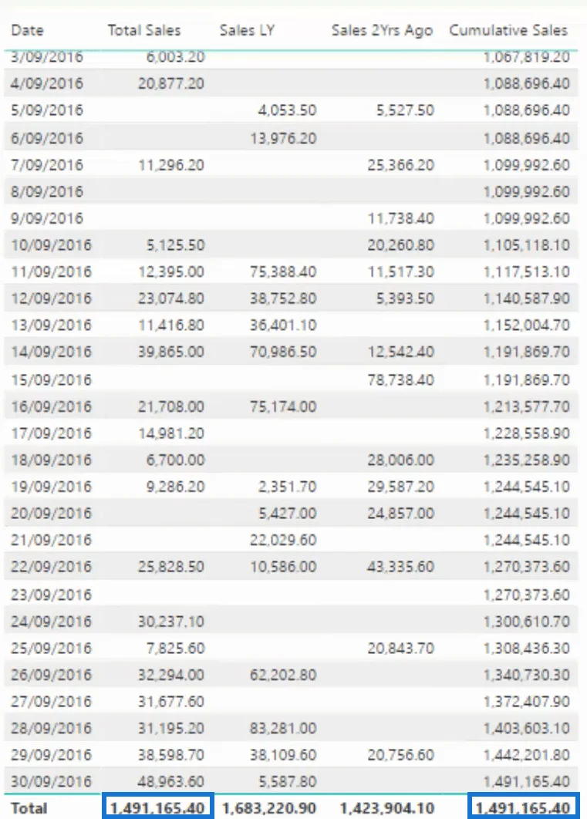Viewport: 587px width, 819px height.
Task: Click the Sales 2Yrs Ago total 1,423,904.10
Action: (x=387, y=808)
